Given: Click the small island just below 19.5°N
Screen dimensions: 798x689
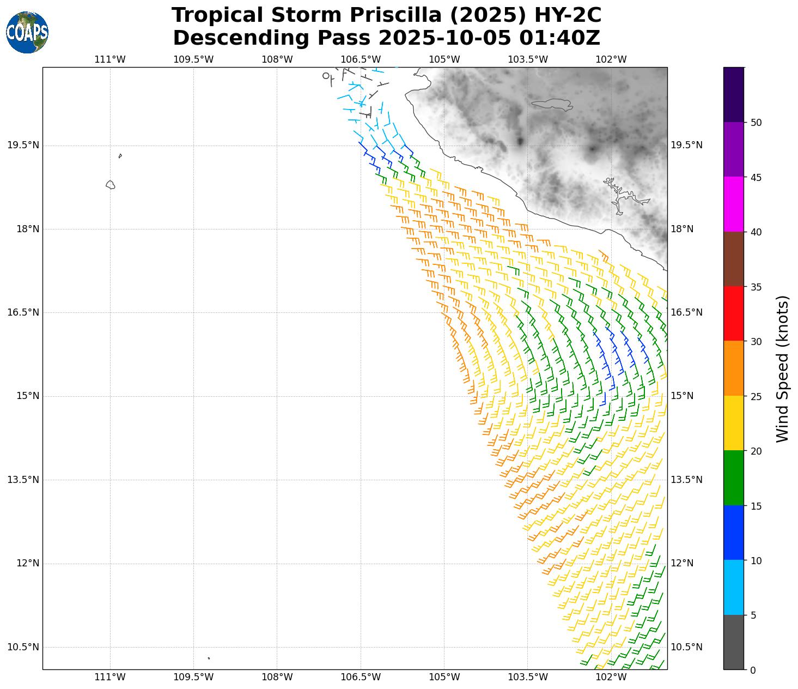Looking at the screenshot, I should pyautogui.click(x=120, y=156).
